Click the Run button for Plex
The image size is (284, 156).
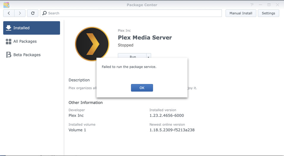point(132,56)
